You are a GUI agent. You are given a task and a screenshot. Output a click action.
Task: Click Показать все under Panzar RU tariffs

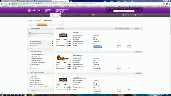pyautogui.click(x=97, y=49)
